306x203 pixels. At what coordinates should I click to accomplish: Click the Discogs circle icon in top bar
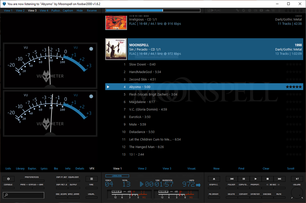pos(250,10)
